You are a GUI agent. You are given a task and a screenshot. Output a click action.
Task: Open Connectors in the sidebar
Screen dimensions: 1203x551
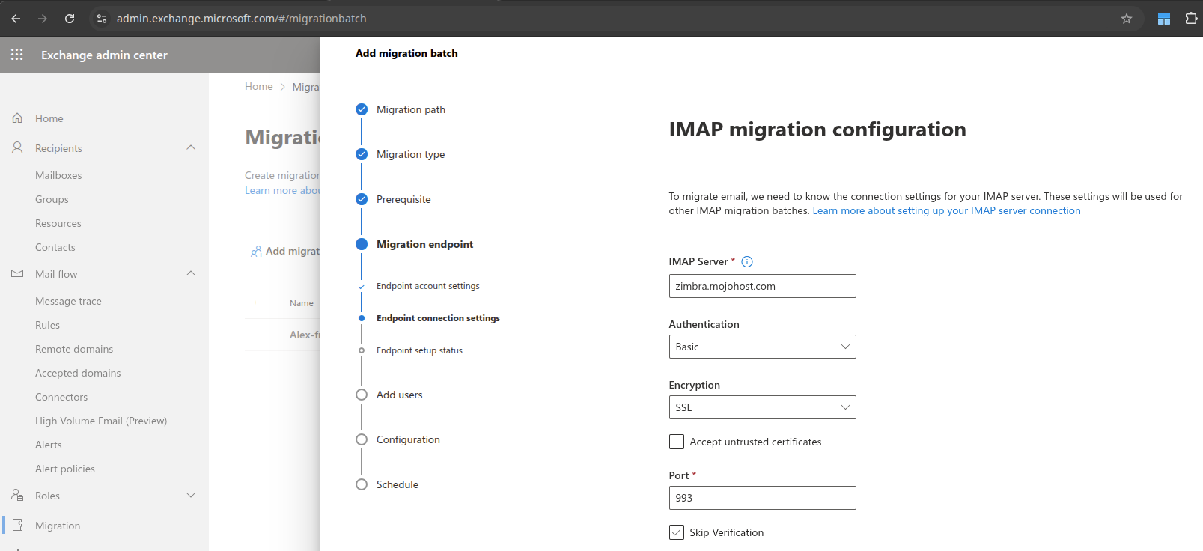tap(61, 397)
